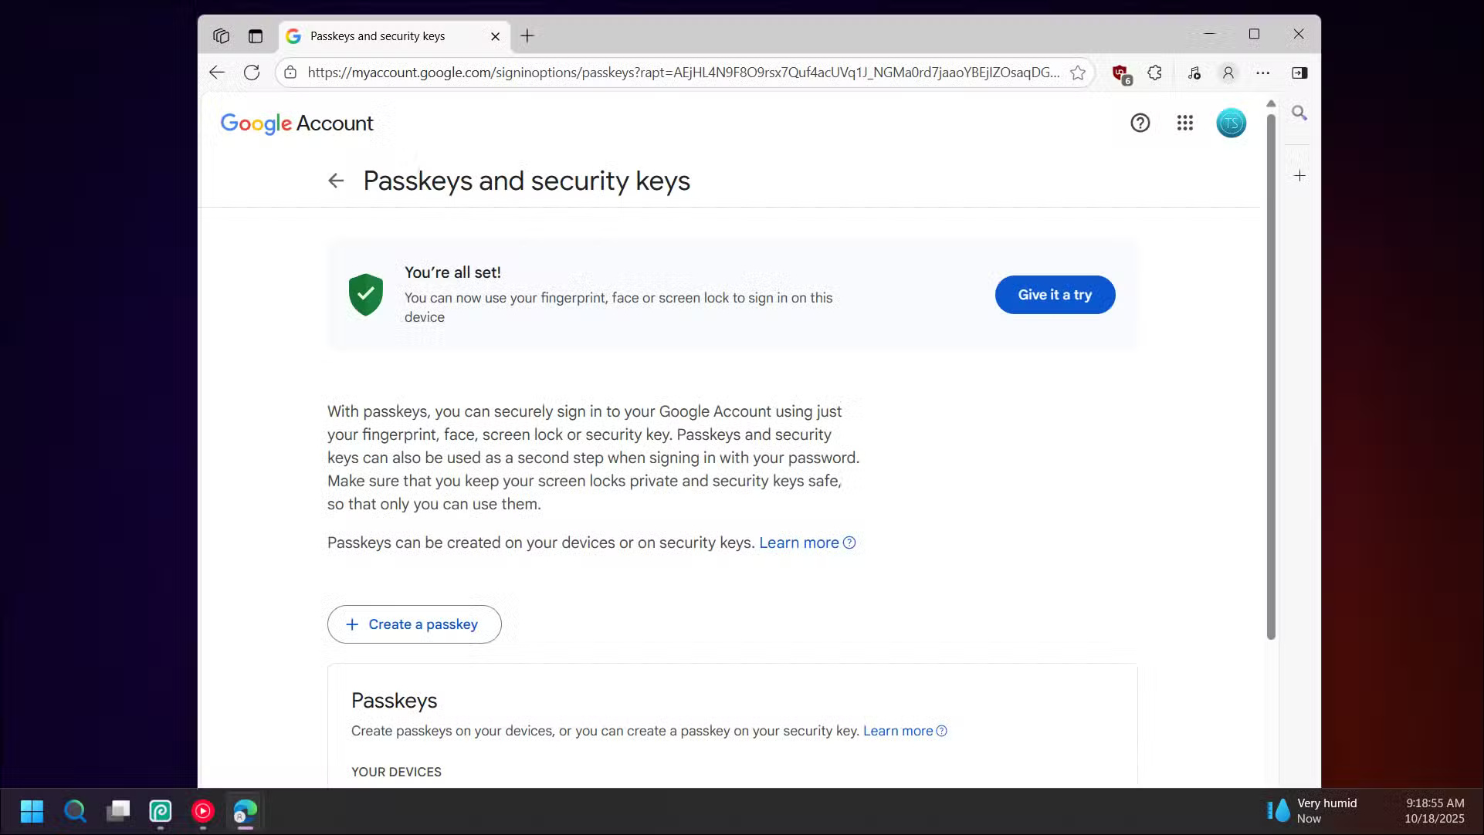Open the Google apps grid
1484x835 pixels.
pos(1185,123)
